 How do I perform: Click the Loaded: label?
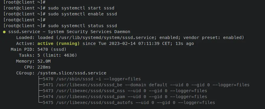[25, 38]
